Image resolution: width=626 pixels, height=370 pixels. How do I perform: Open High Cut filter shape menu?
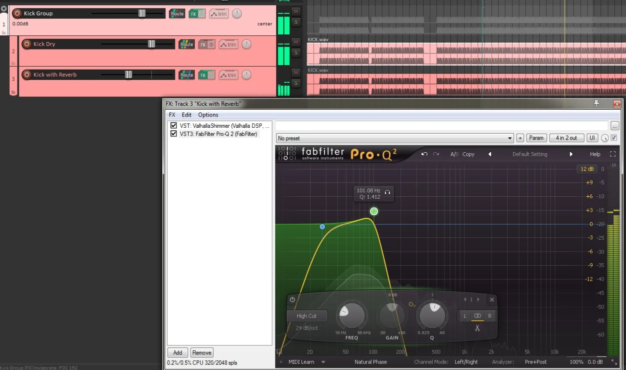[307, 316]
